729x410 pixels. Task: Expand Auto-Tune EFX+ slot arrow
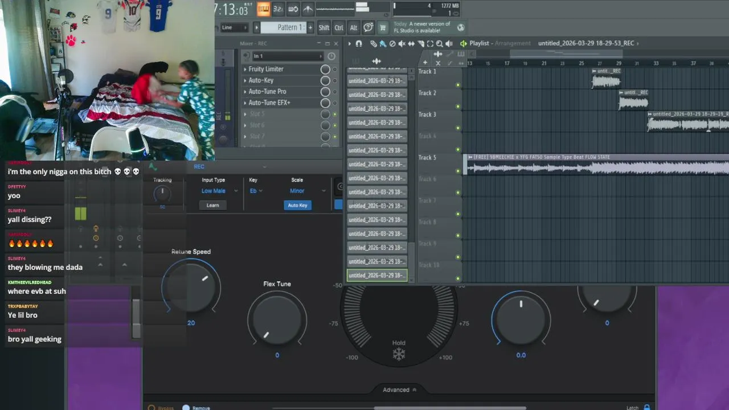pyautogui.click(x=245, y=103)
